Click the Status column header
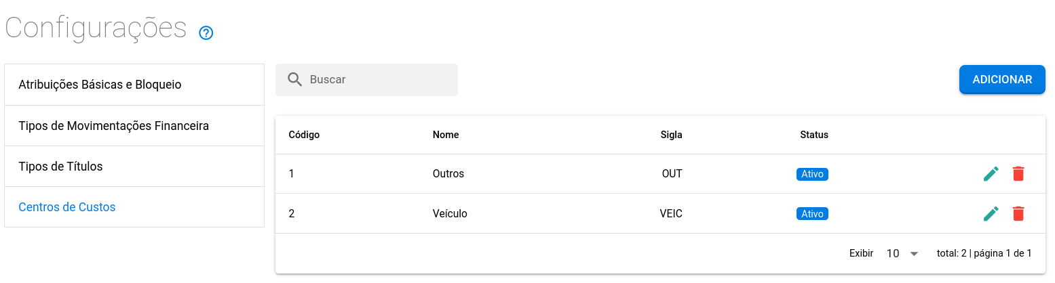 (x=813, y=135)
